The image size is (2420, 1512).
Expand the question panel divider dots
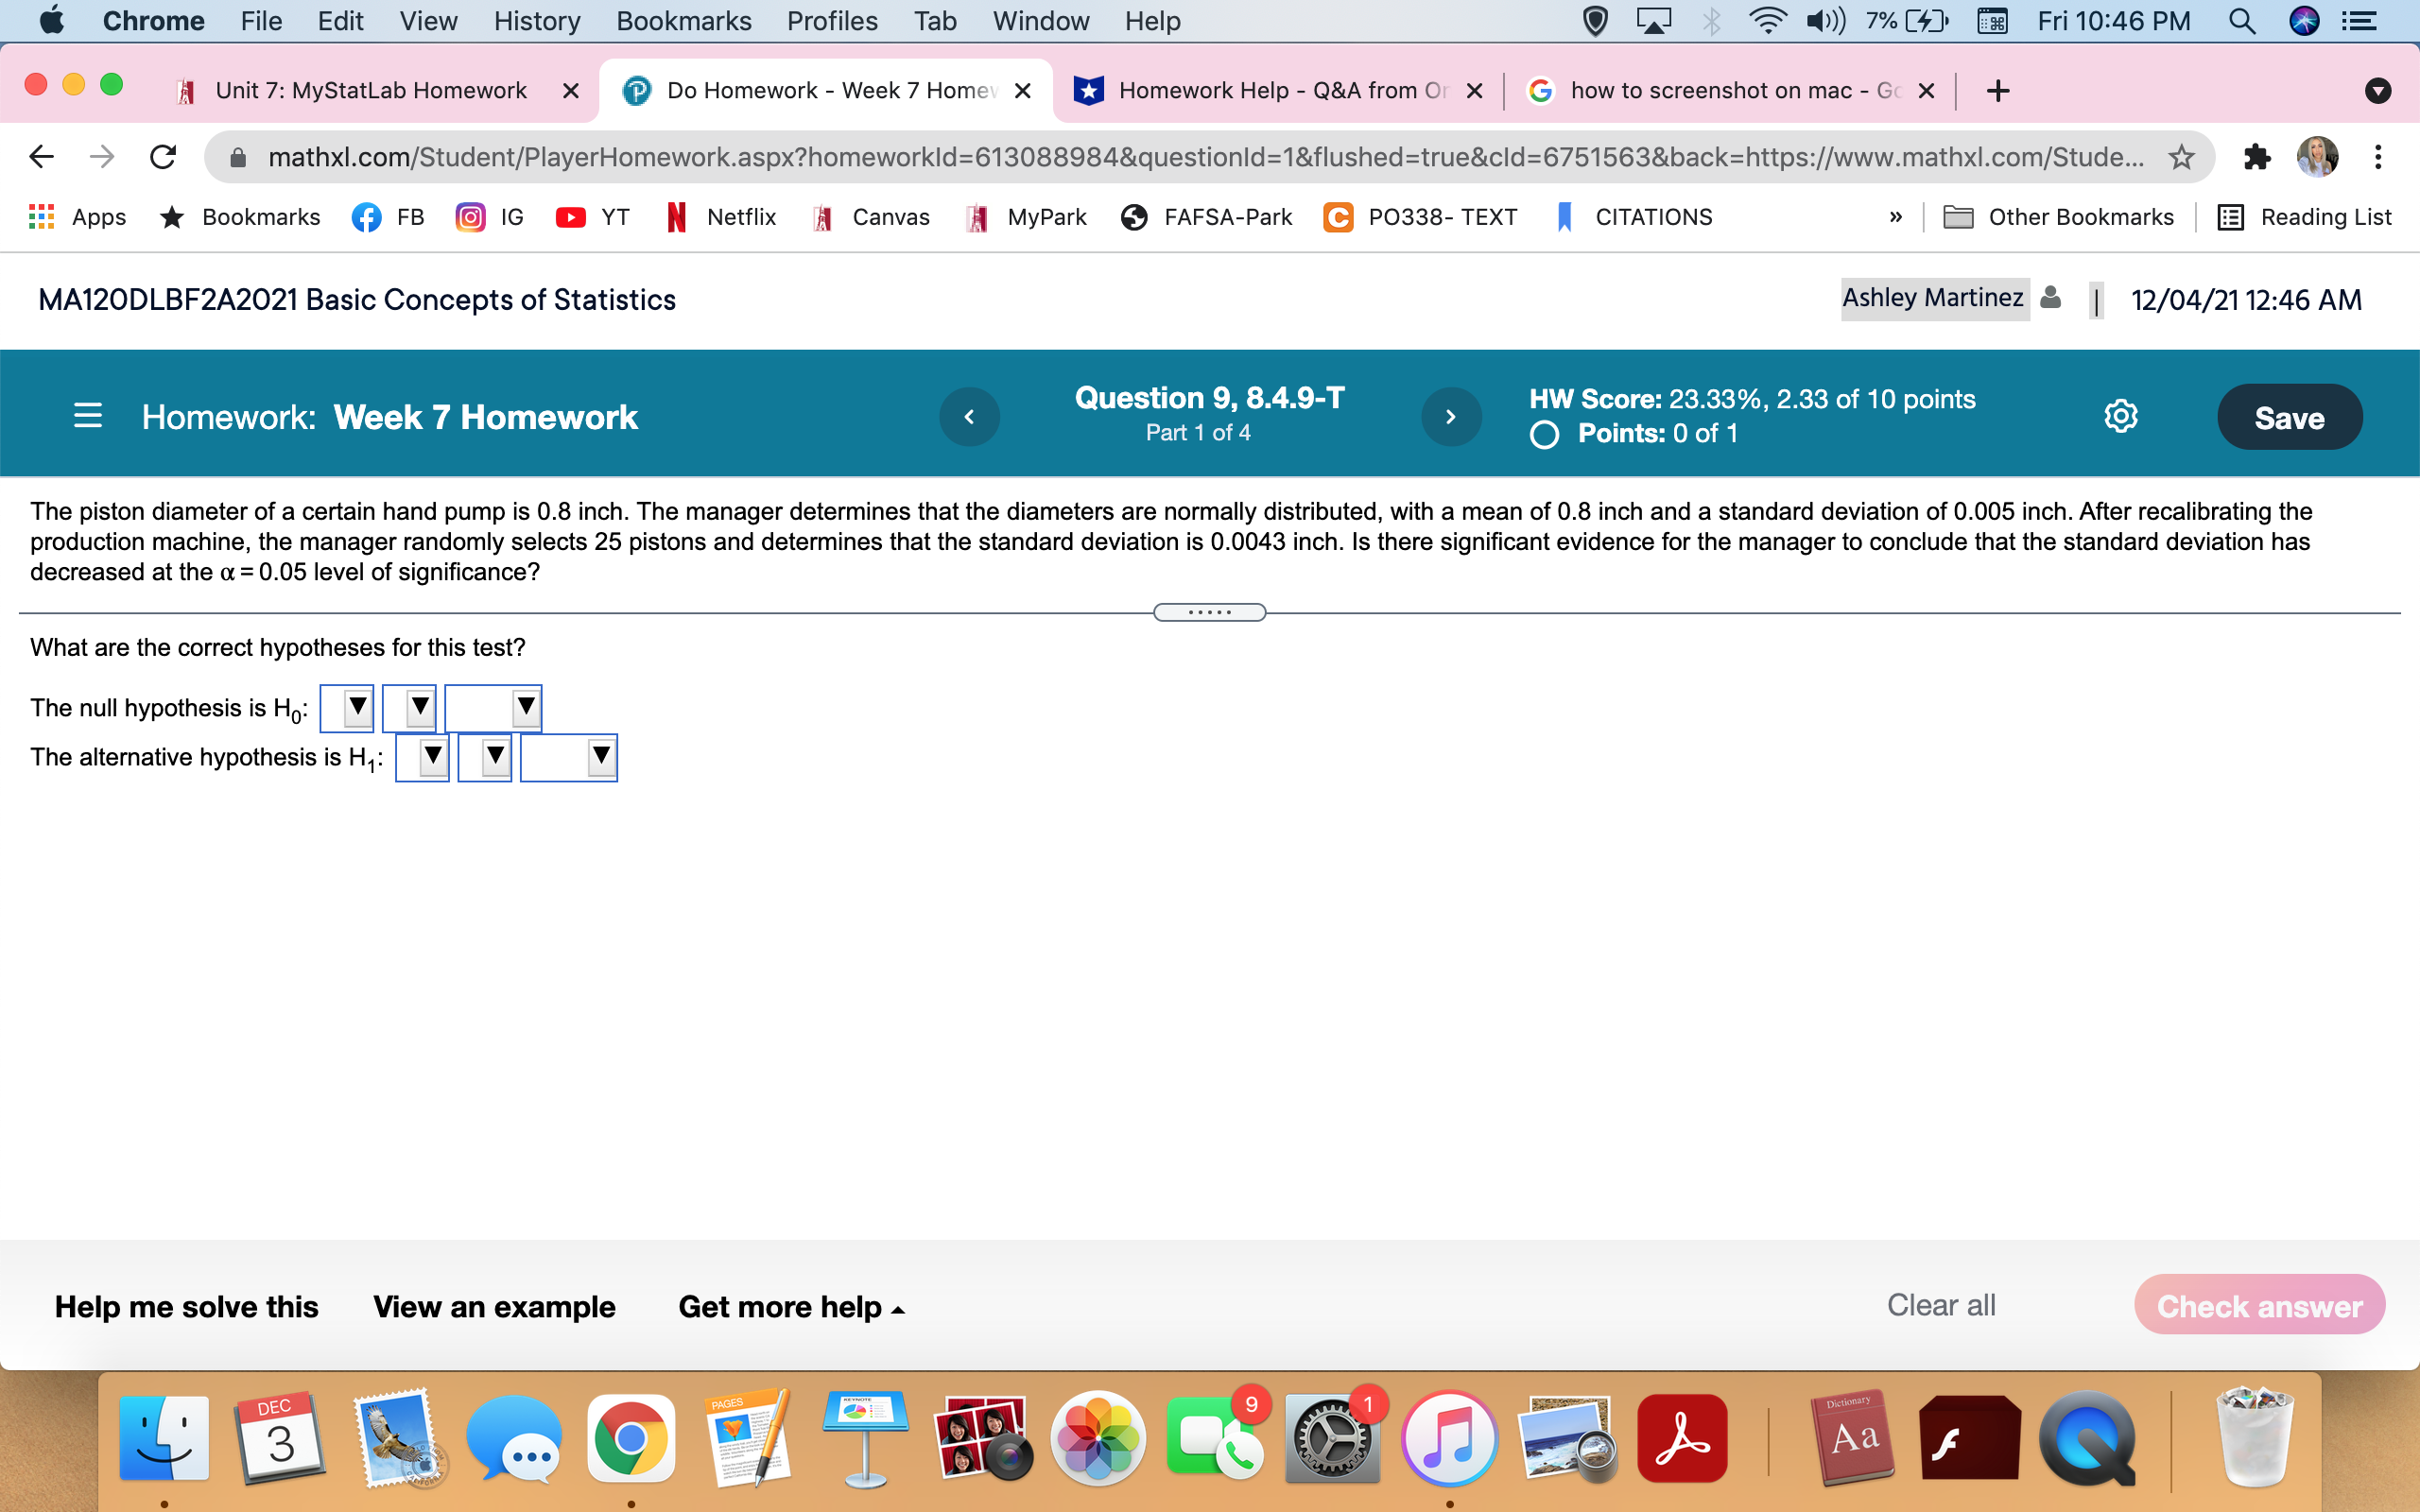pyautogui.click(x=1209, y=611)
